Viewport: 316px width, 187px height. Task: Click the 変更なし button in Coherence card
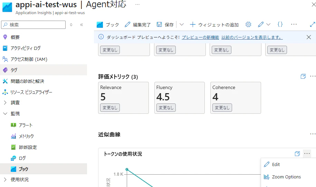222,108
